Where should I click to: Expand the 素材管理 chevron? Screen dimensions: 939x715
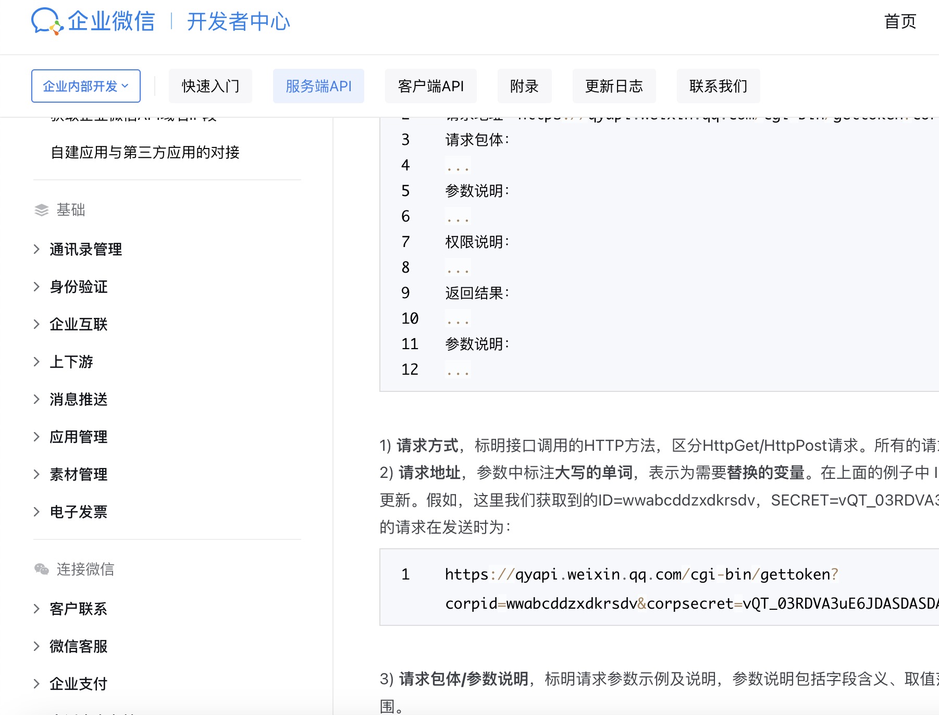click(x=36, y=474)
